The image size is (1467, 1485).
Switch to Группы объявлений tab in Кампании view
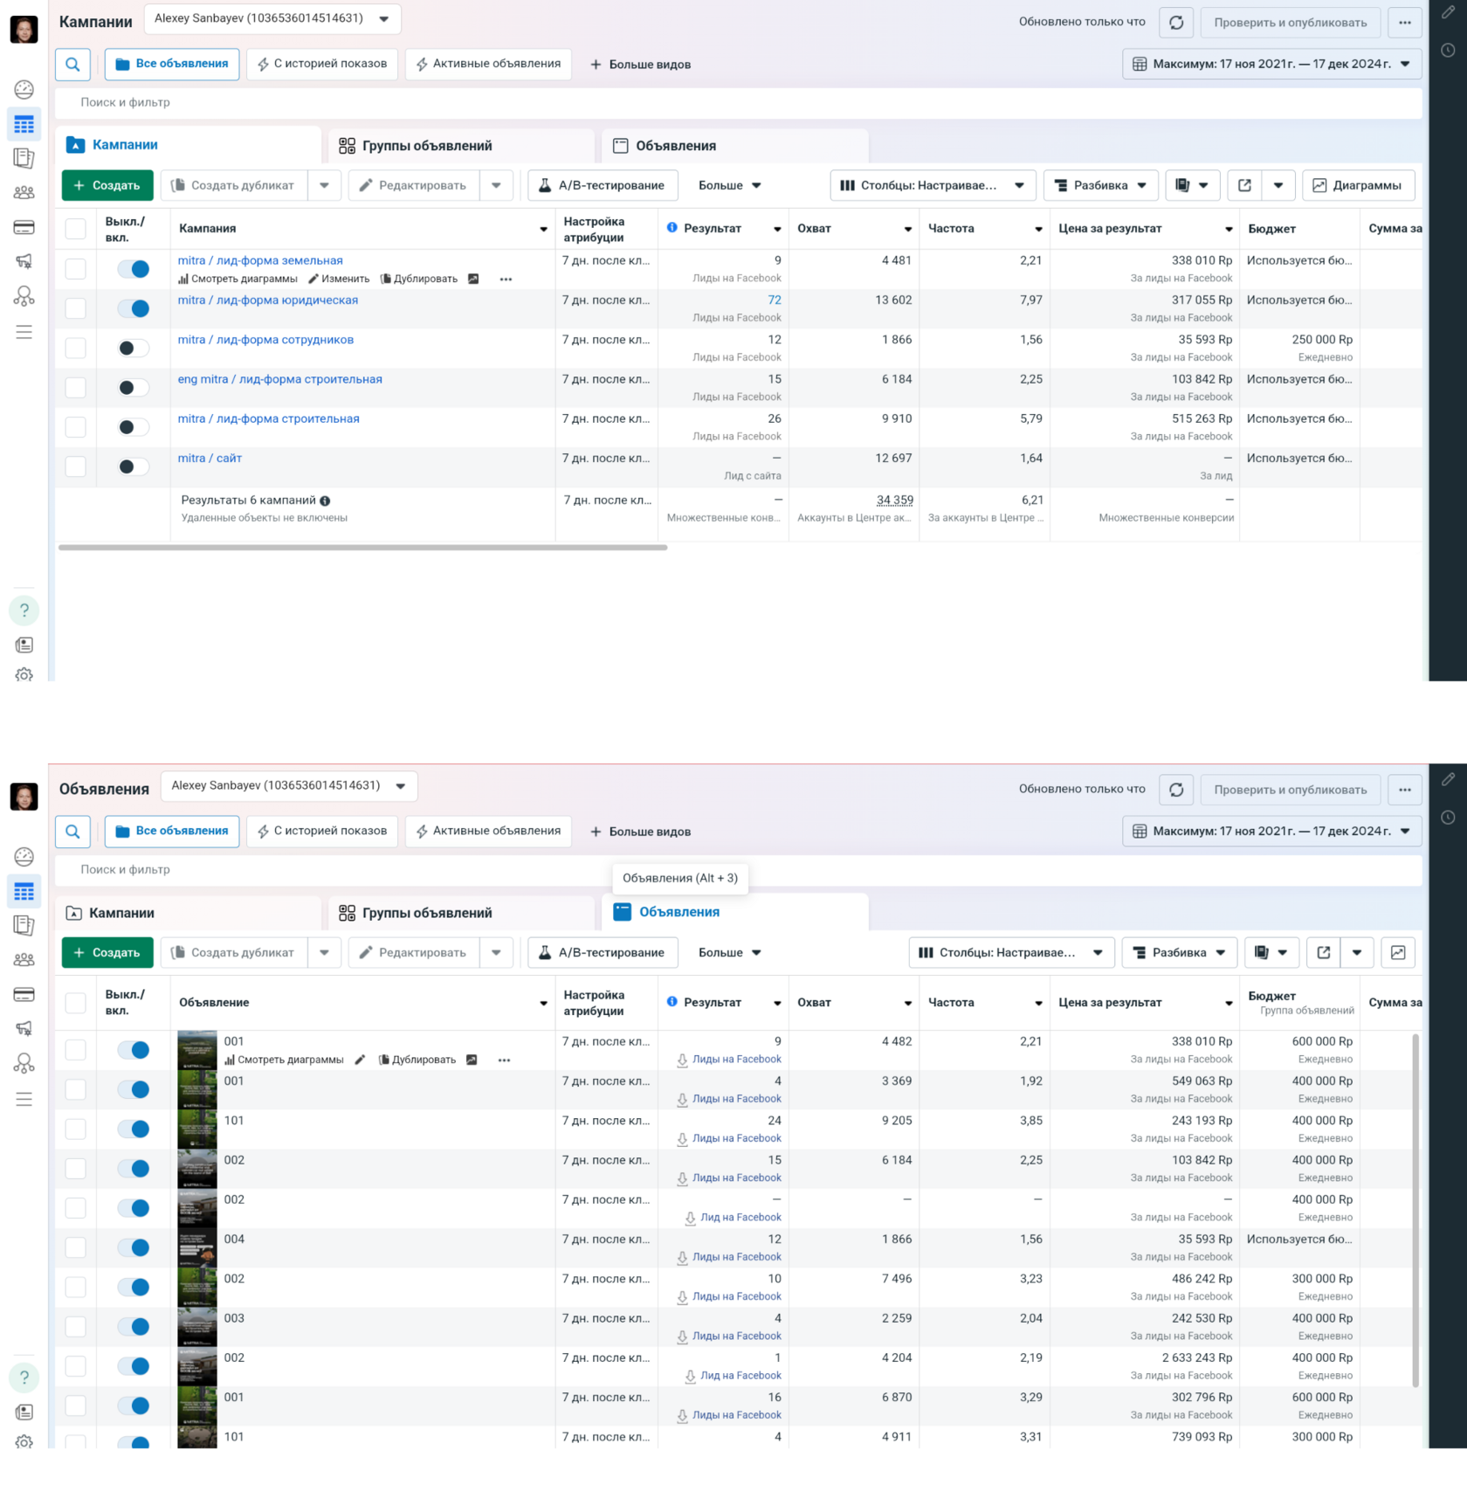427,146
